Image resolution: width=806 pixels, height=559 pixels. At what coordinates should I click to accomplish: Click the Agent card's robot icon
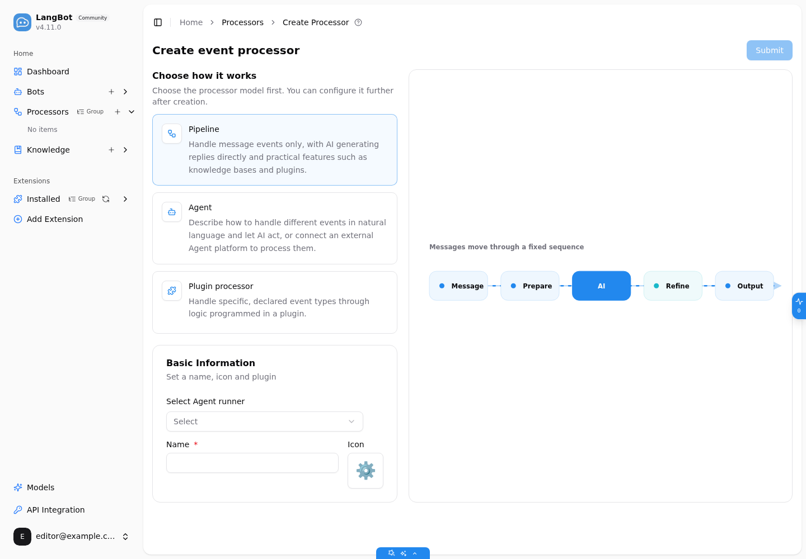(x=172, y=212)
